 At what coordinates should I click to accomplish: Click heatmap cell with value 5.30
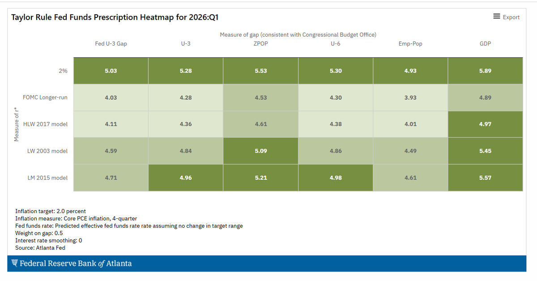pos(336,71)
